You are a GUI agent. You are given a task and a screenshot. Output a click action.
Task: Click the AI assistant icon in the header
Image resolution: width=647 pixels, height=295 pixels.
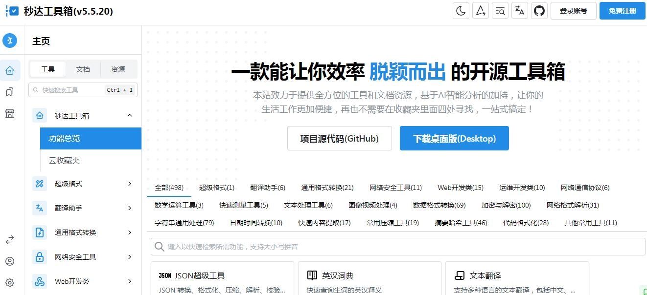pyautogui.click(x=480, y=10)
